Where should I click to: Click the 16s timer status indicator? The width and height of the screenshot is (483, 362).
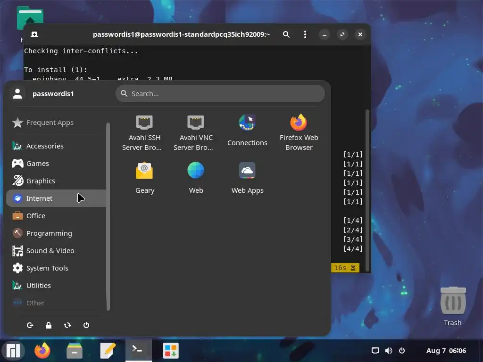(x=345, y=268)
